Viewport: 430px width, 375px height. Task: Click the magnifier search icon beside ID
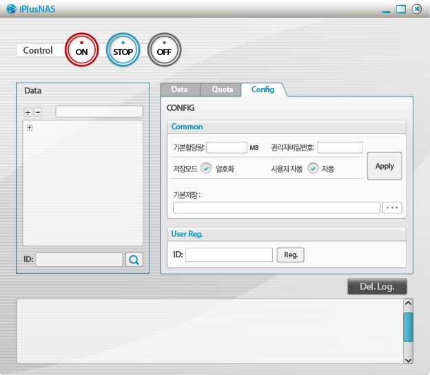pos(134,259)
